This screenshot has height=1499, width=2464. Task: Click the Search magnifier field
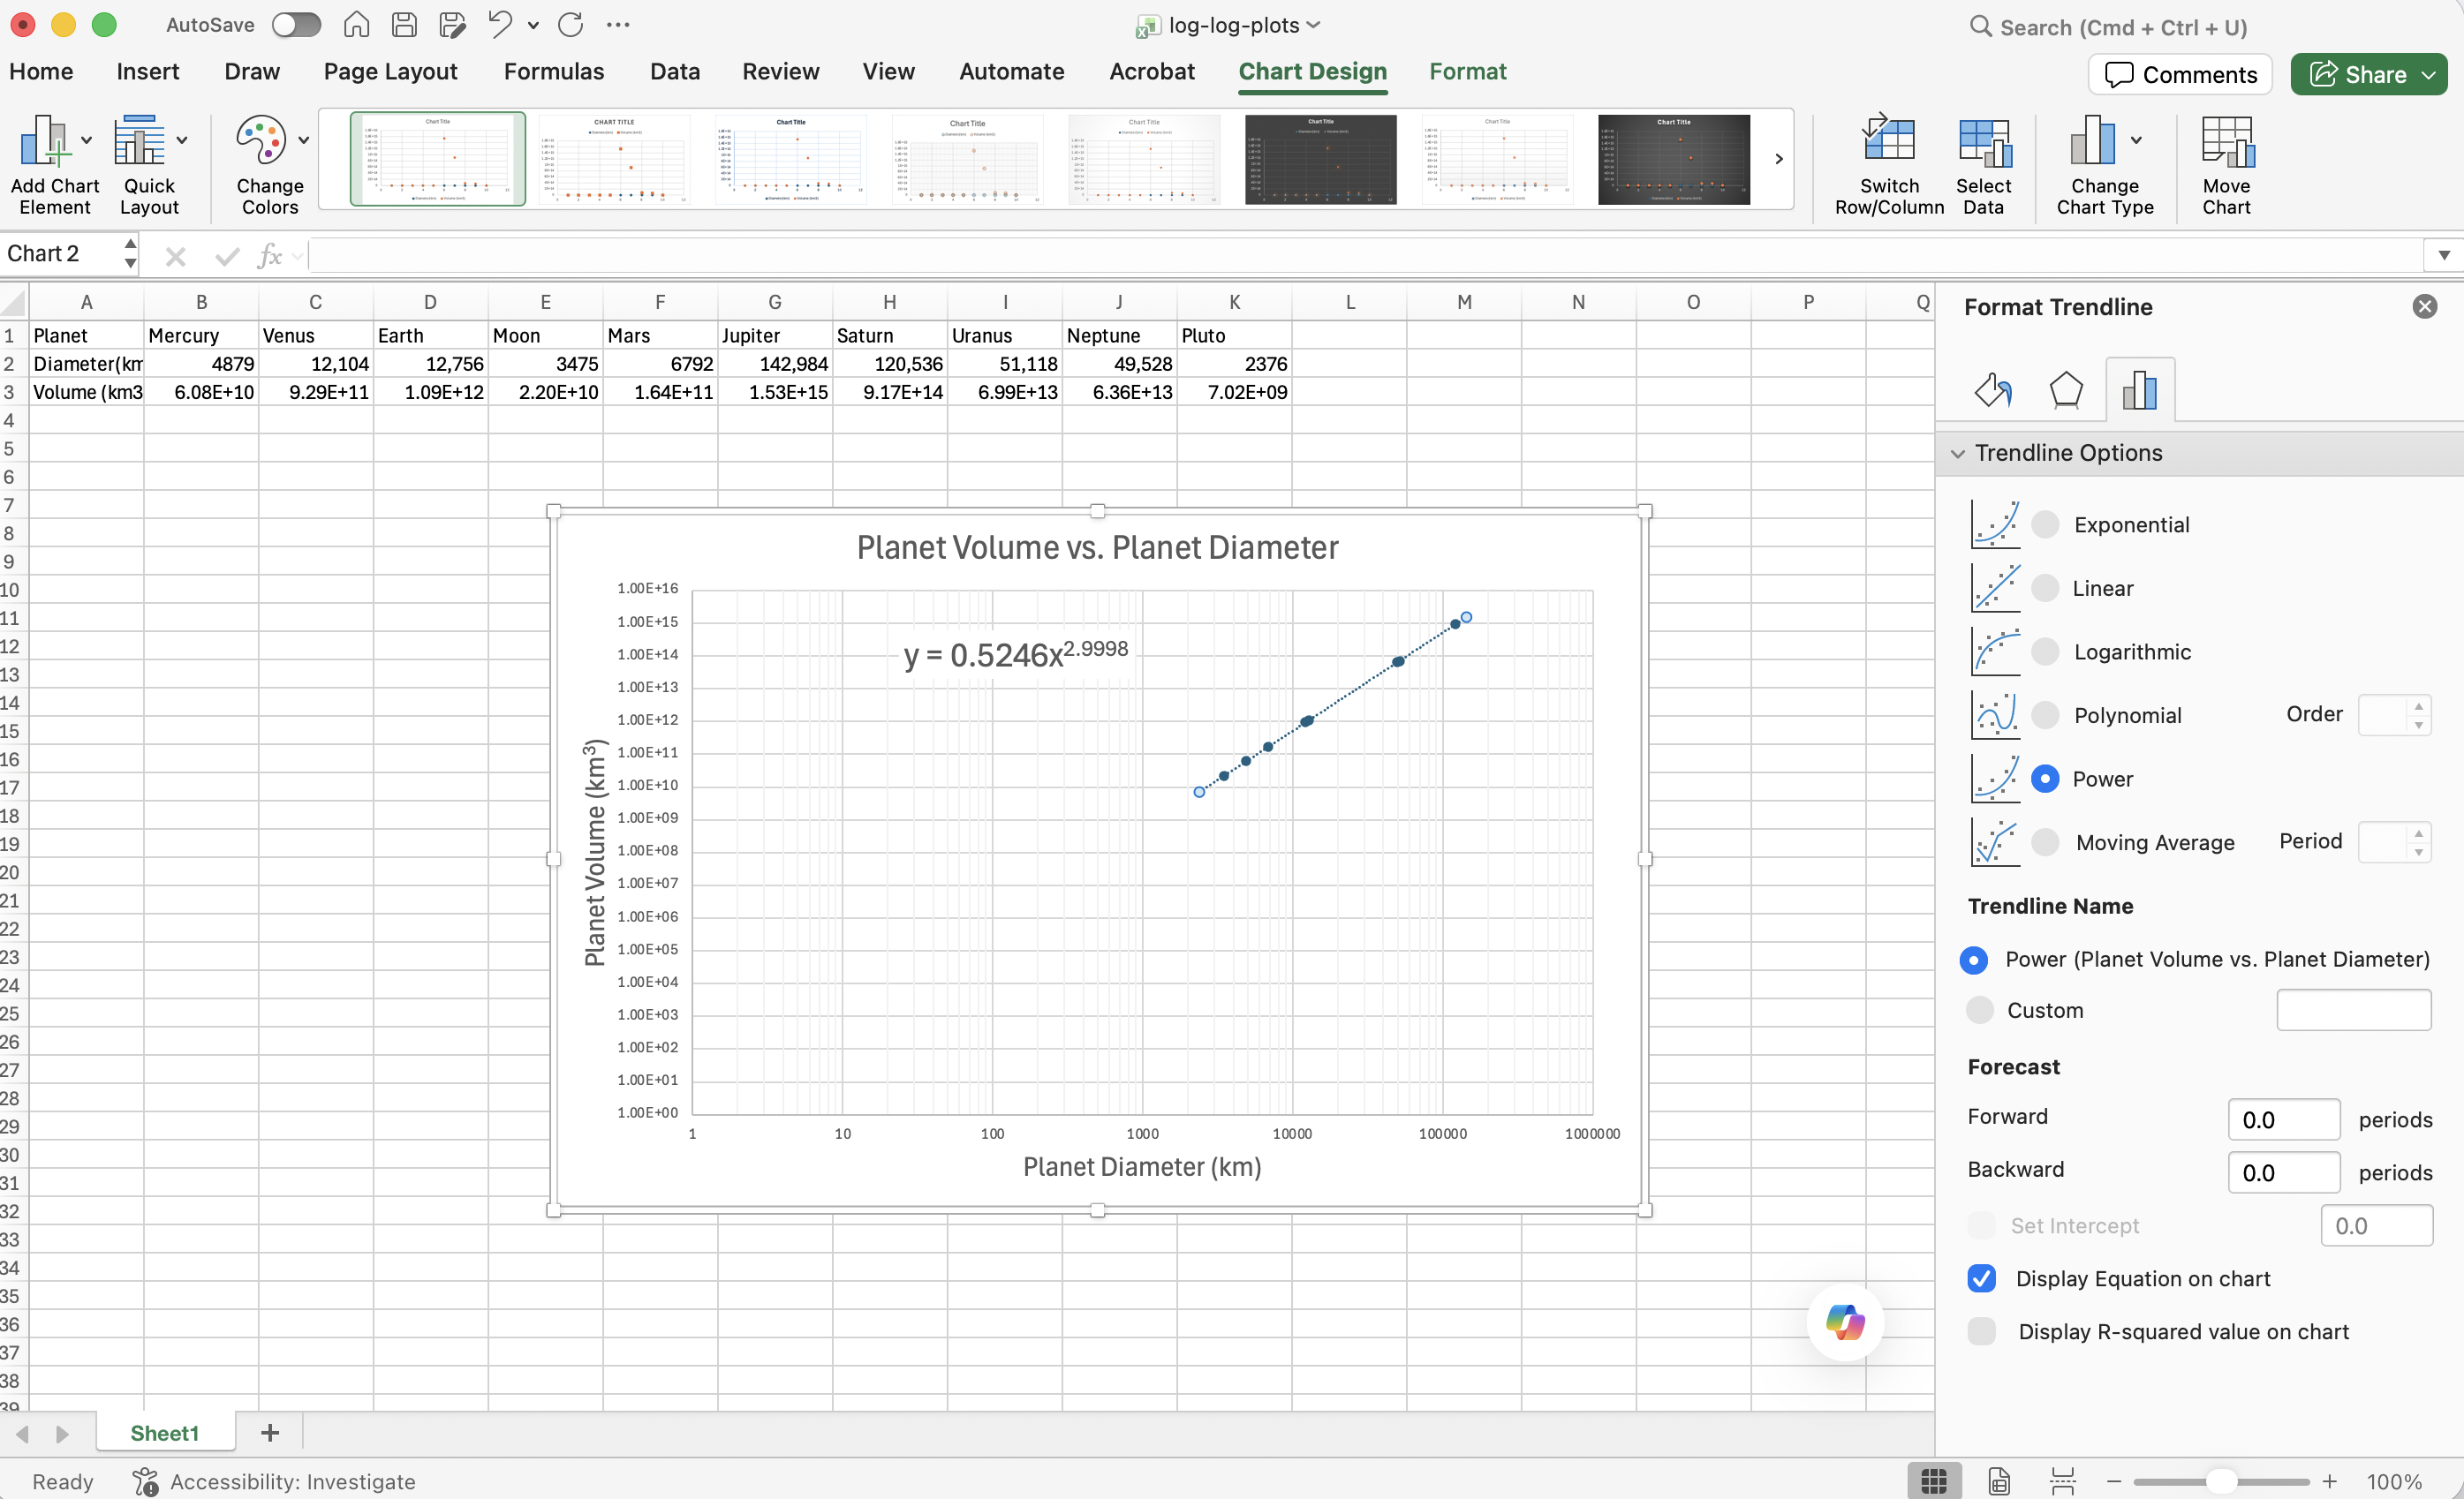[2108, 27]
